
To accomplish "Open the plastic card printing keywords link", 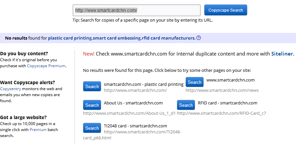I will (x=122, y=38).
